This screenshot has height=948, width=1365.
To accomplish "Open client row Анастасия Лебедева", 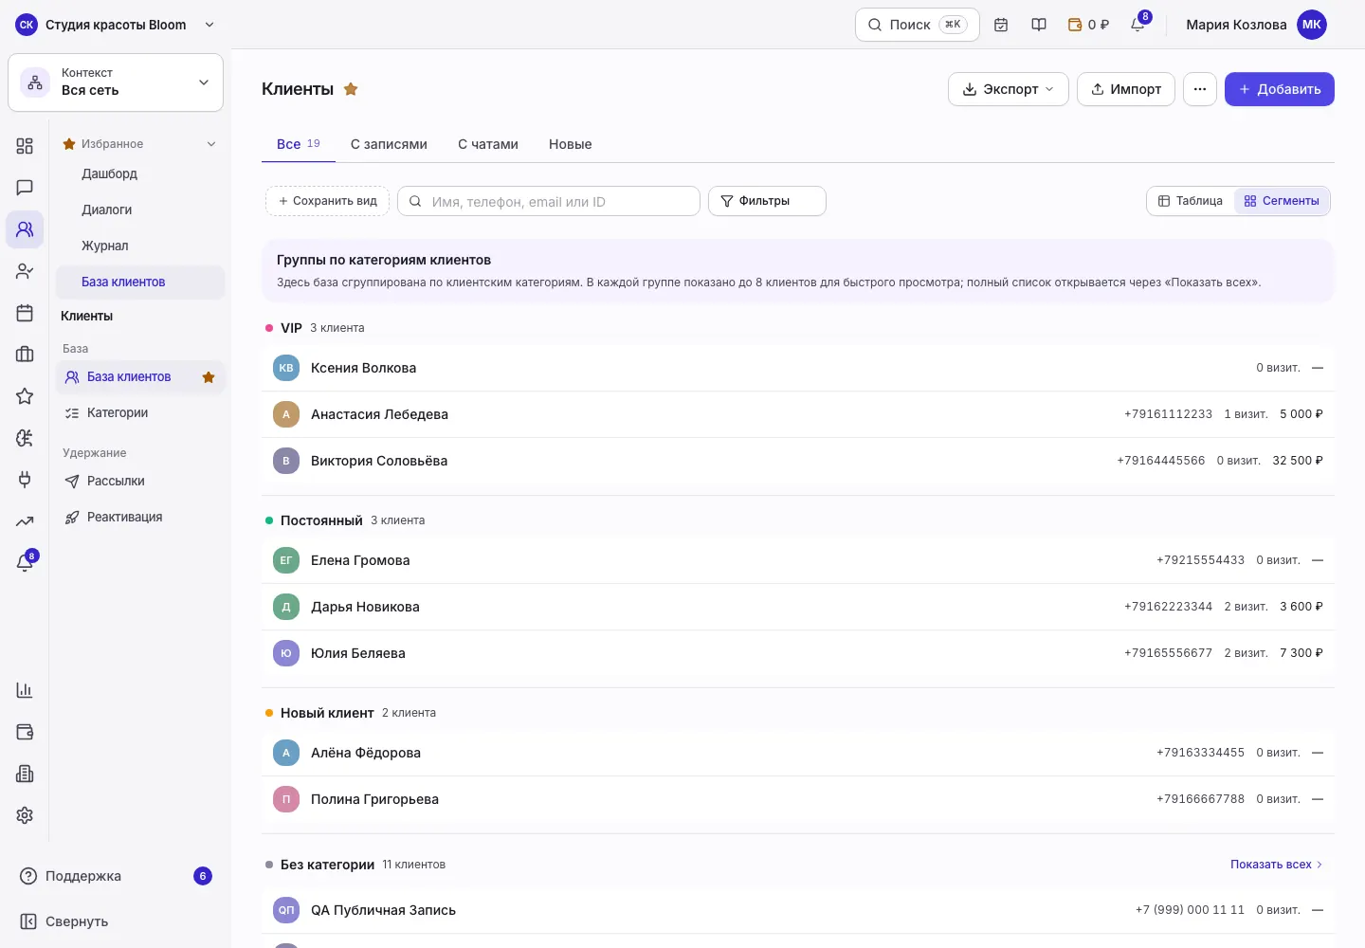I will click(798, 414).
